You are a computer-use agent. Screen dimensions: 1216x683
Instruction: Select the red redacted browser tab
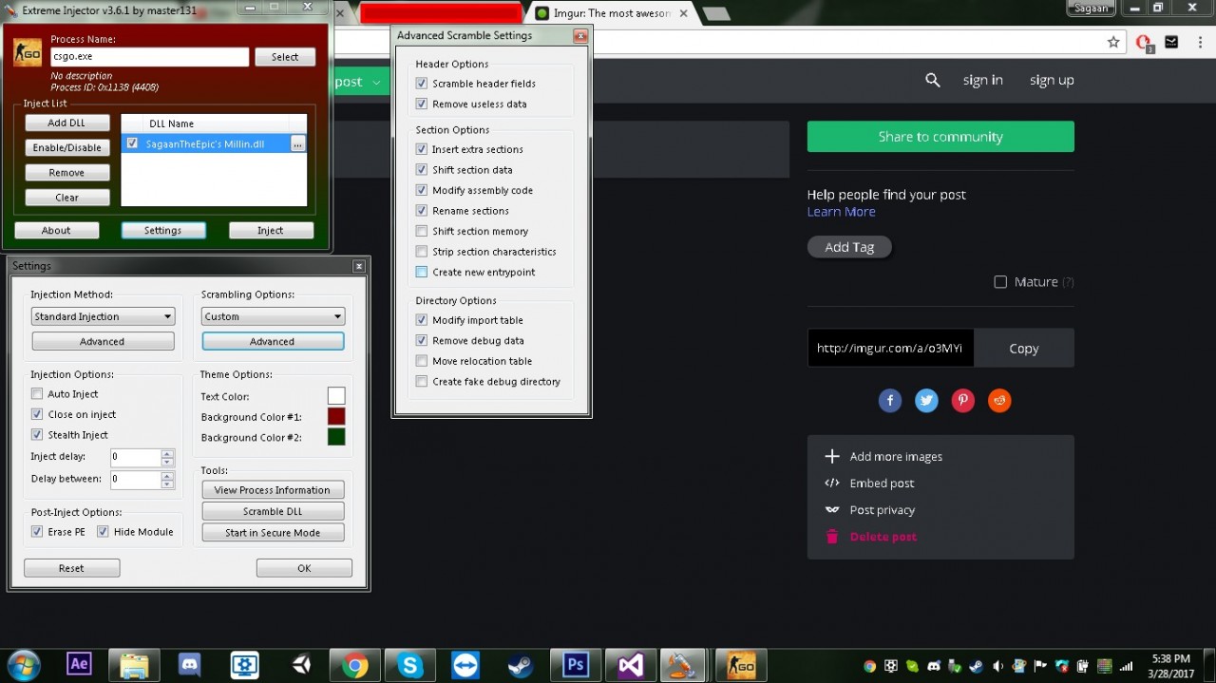[440, 13]
